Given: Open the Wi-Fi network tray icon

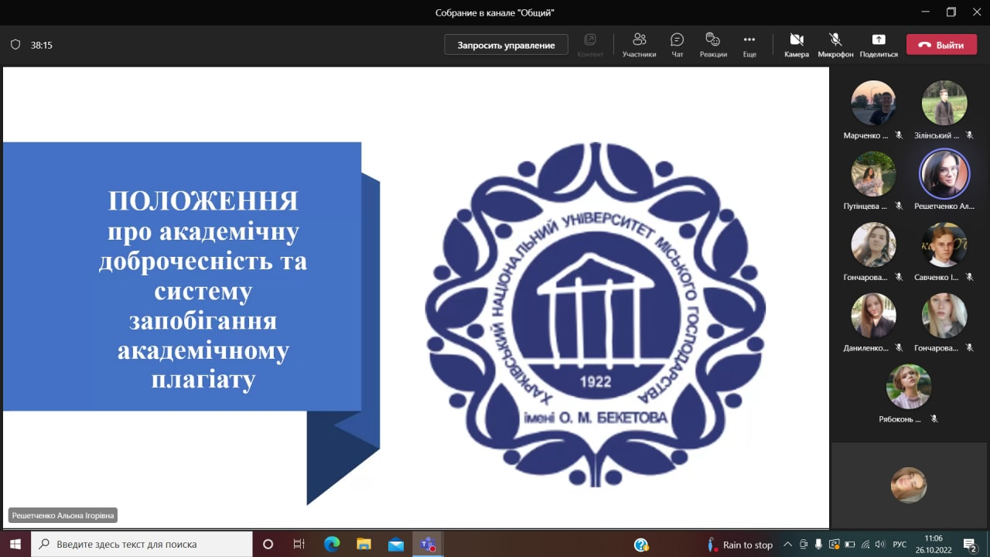Looking at the screenshot, I should pos(865,545).
